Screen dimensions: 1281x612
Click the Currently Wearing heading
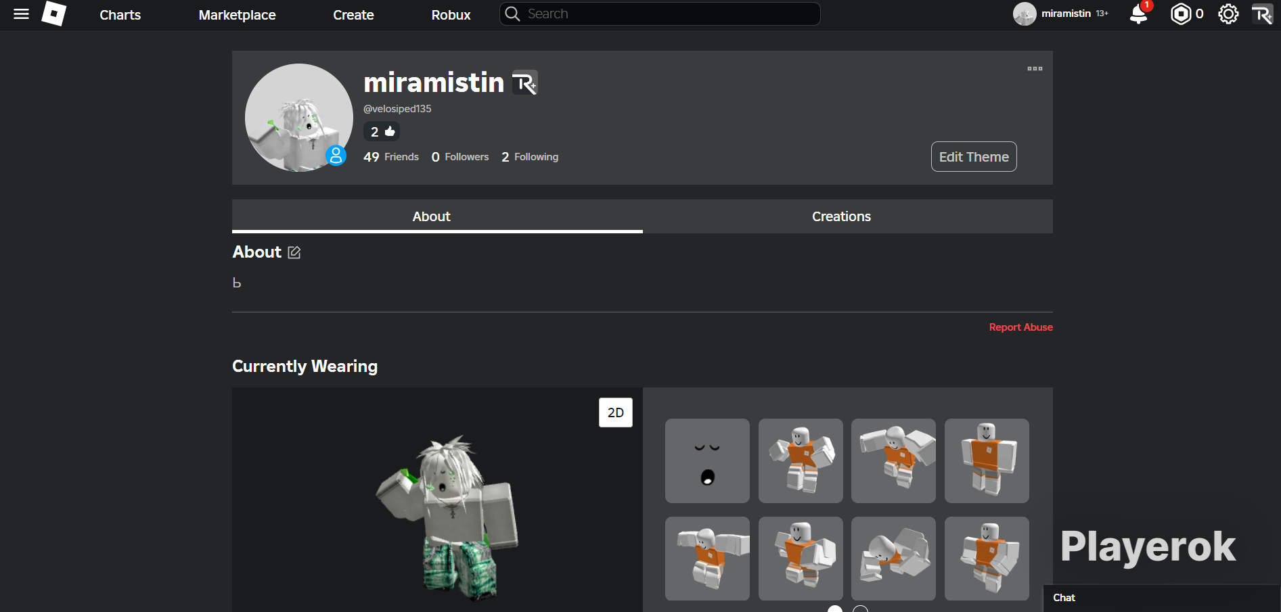coord(305,367)
